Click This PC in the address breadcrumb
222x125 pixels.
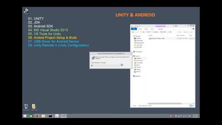pos(149,32)
